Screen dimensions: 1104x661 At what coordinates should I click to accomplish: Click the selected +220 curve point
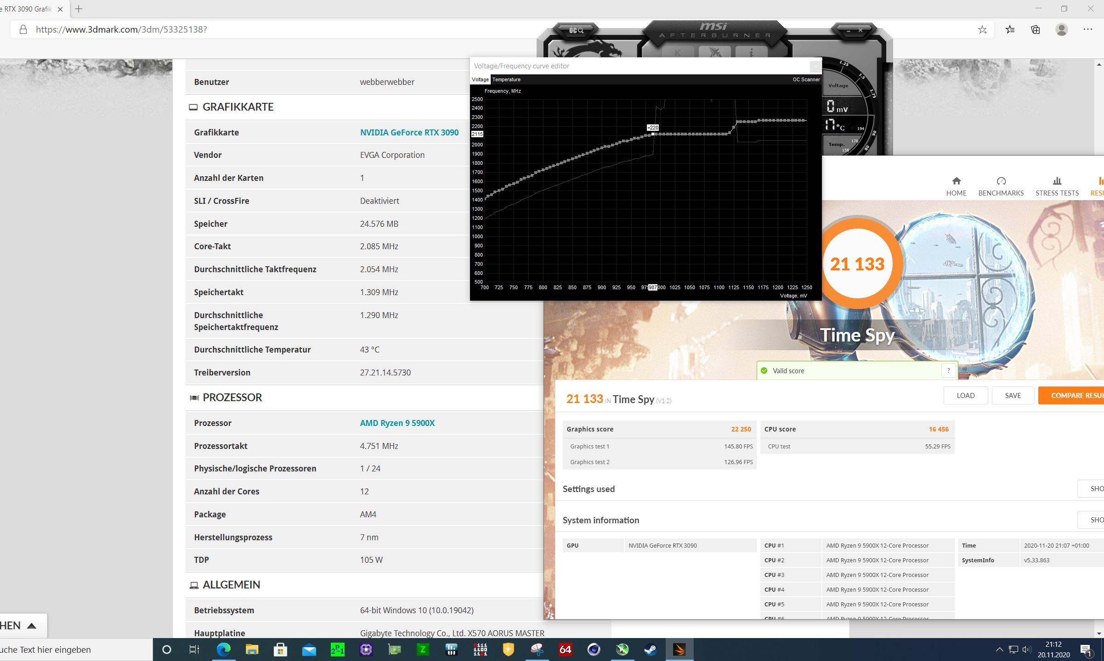(653, 134)
